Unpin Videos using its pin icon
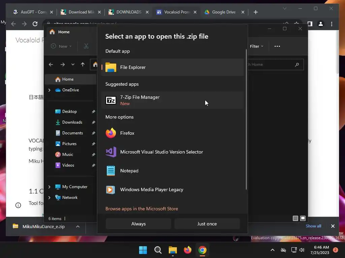The height and width of the screenshot is (258, 345). tap(93, 165)
